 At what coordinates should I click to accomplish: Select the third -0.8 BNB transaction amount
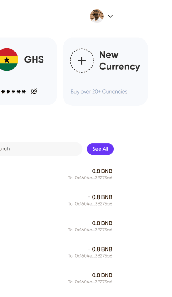pyautogui.click(x=100, y=223)
